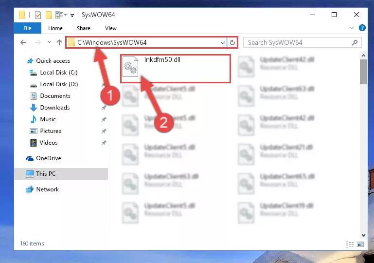Open Music in the navigation pane

[x=48, y=119]
